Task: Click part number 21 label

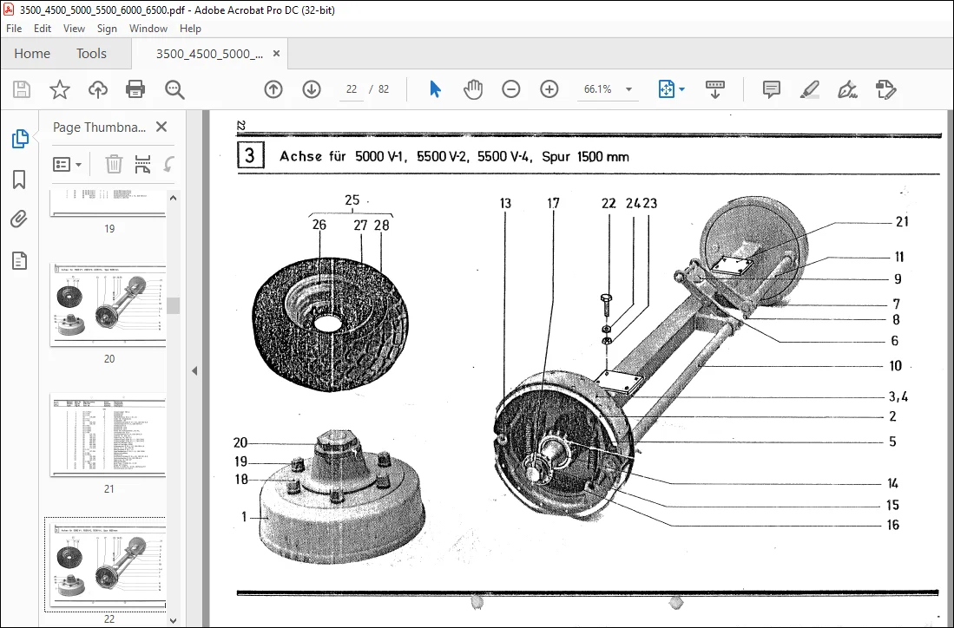Action: [902, 222]
